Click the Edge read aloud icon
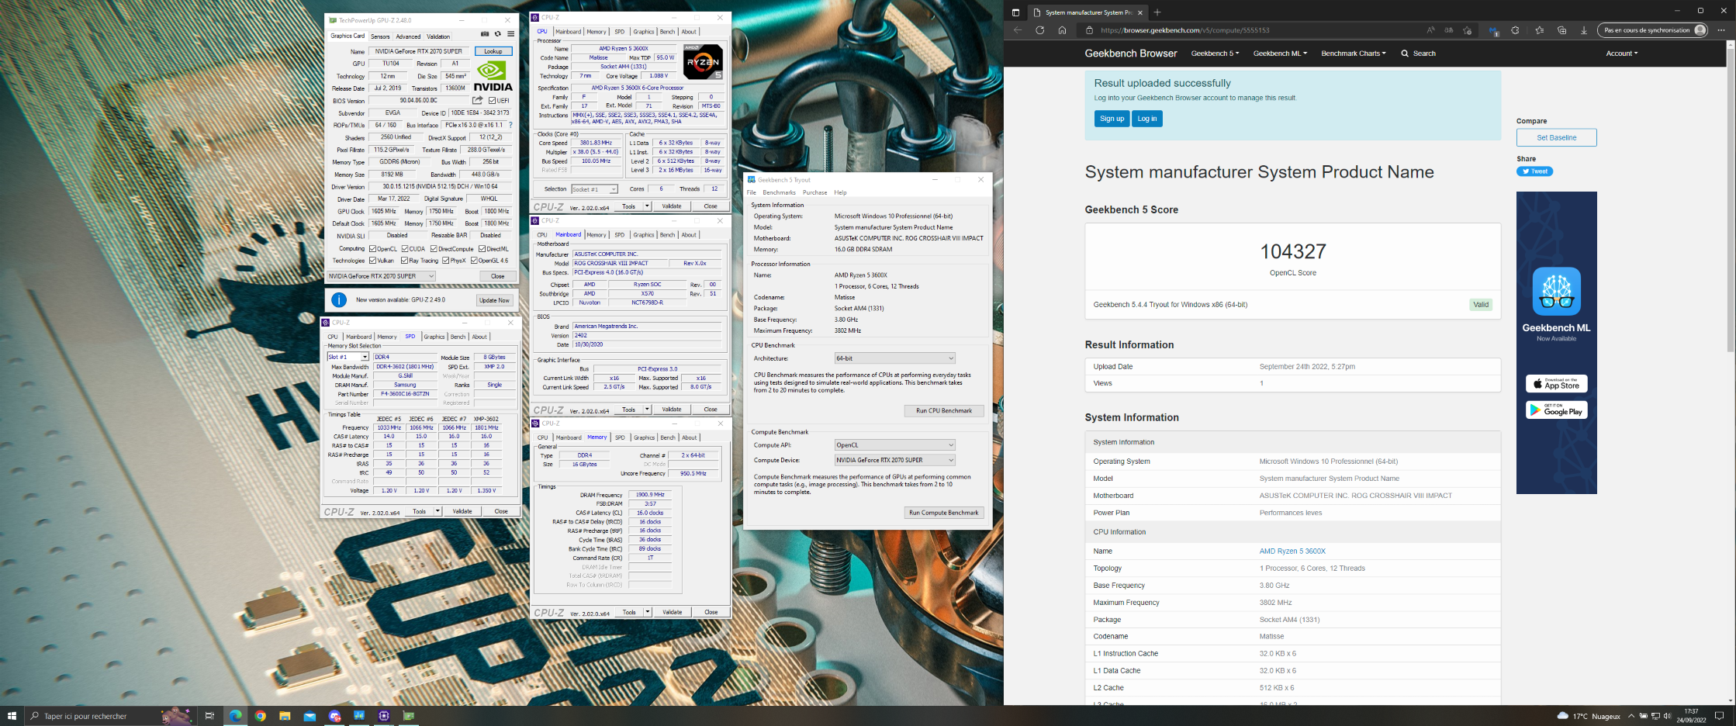 1430,30
